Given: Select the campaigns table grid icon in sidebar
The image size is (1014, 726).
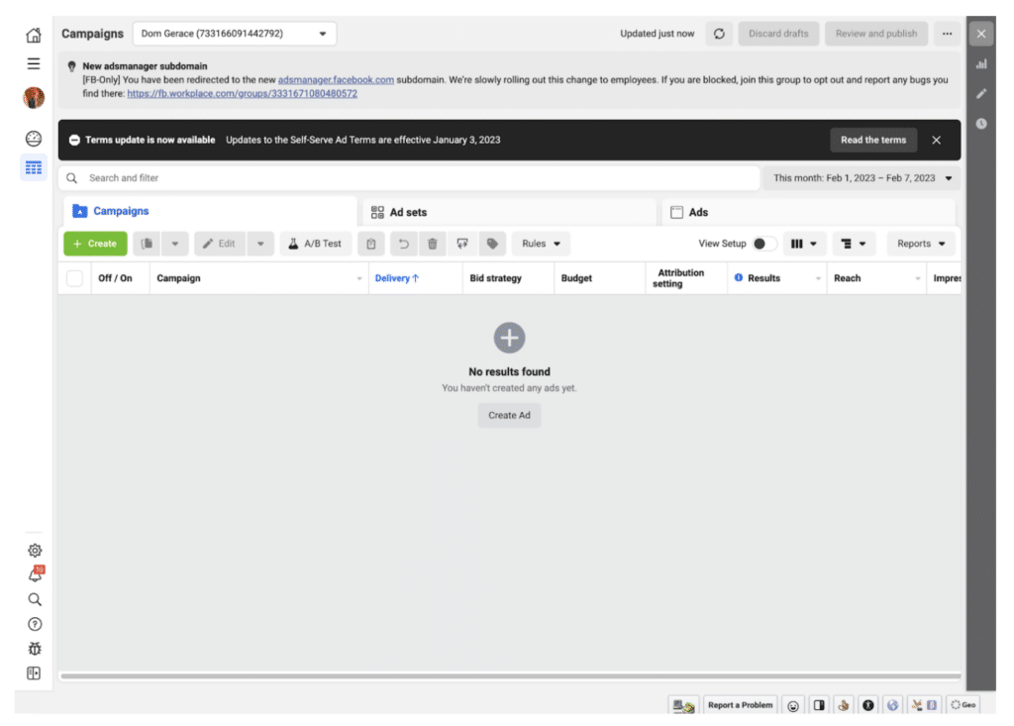Looking at the screenshot, I should [x=34, y=167].
